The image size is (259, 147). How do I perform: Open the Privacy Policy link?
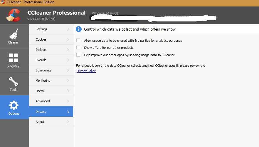click(86, 71)
